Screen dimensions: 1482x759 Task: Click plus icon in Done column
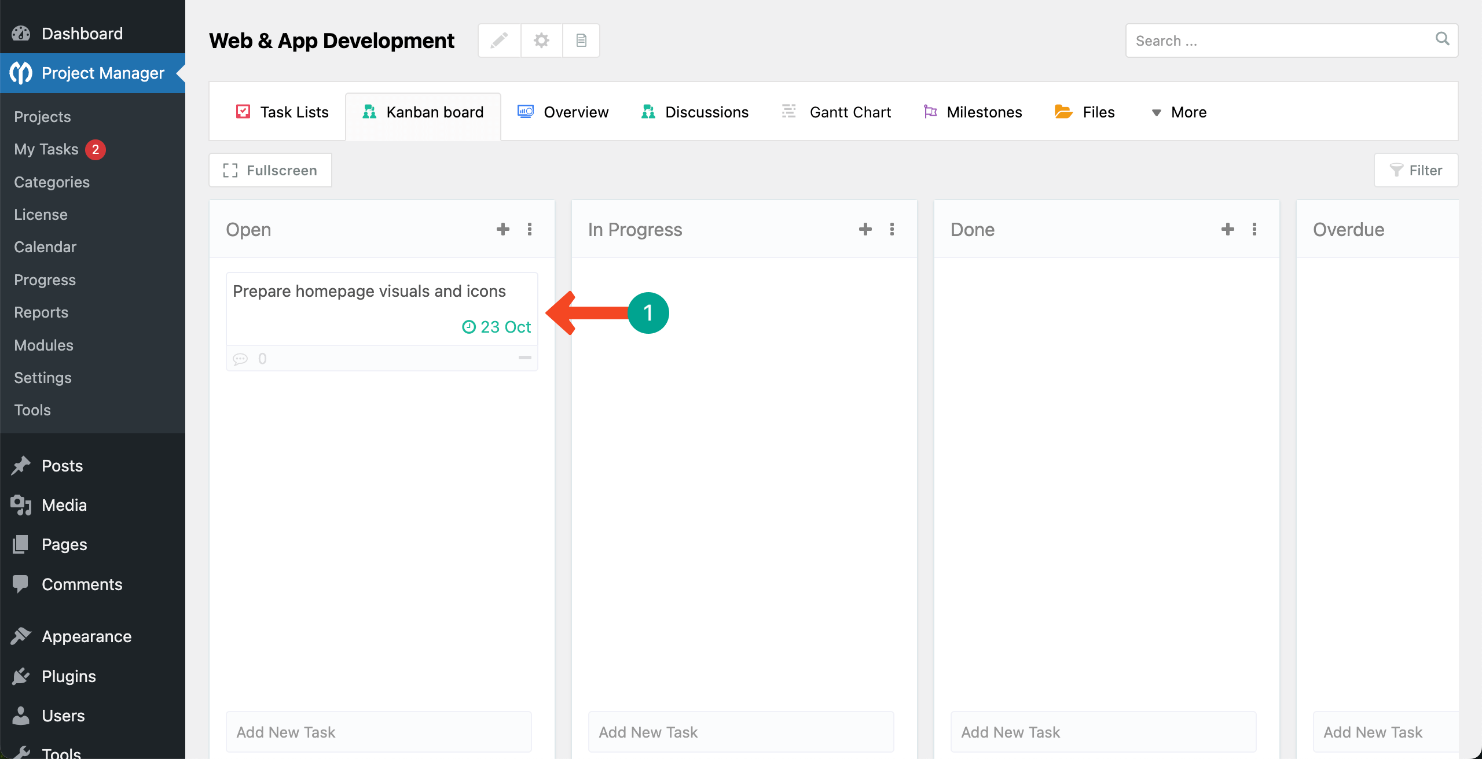pyautogui.click(x=1227, y=229)
